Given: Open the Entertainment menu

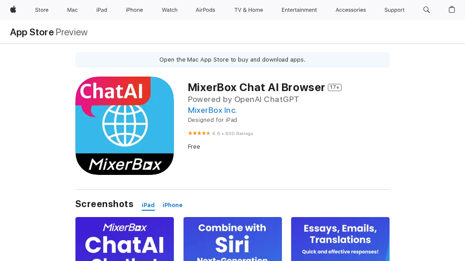Looking at the screenshot, I should (x=299, y=10).
